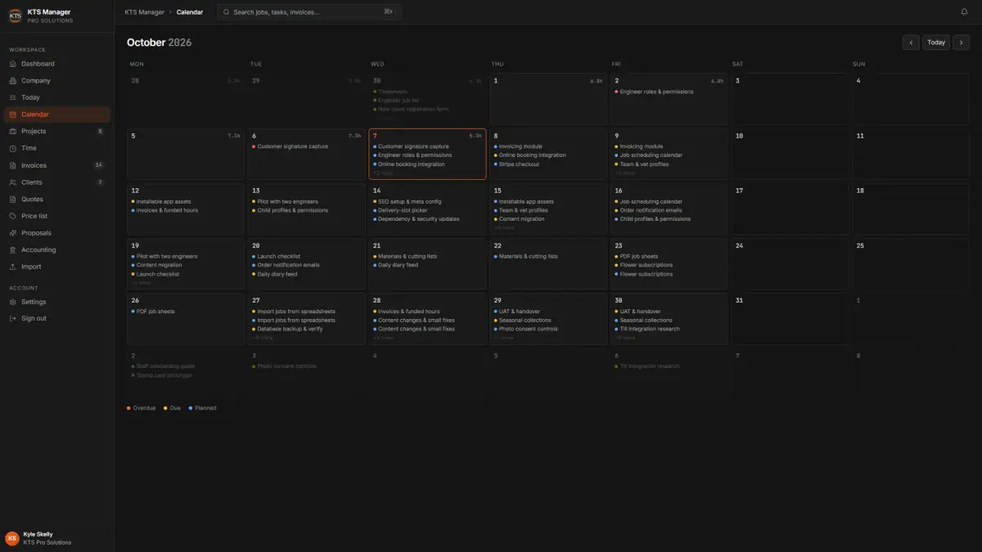Open the Quotes document icon
Viewport: 982px width, 552px height.
(13, 200)
